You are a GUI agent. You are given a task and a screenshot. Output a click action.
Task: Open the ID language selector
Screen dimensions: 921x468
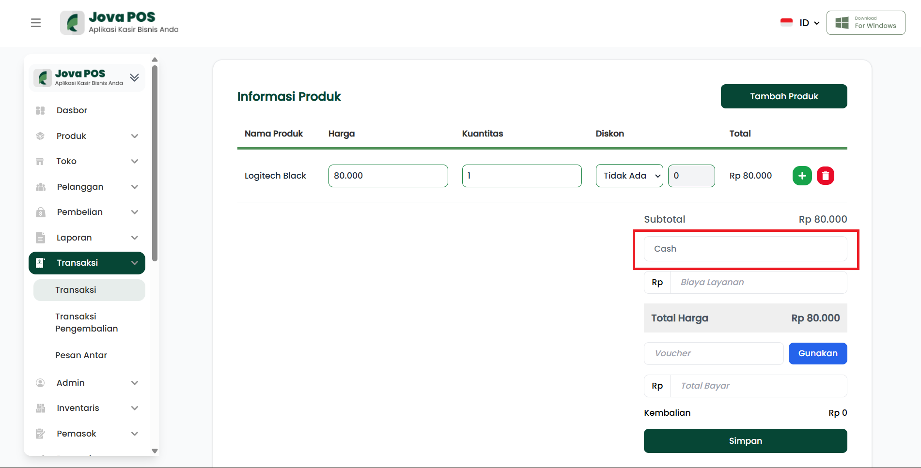pyautogui.click(x=809, y=23)
